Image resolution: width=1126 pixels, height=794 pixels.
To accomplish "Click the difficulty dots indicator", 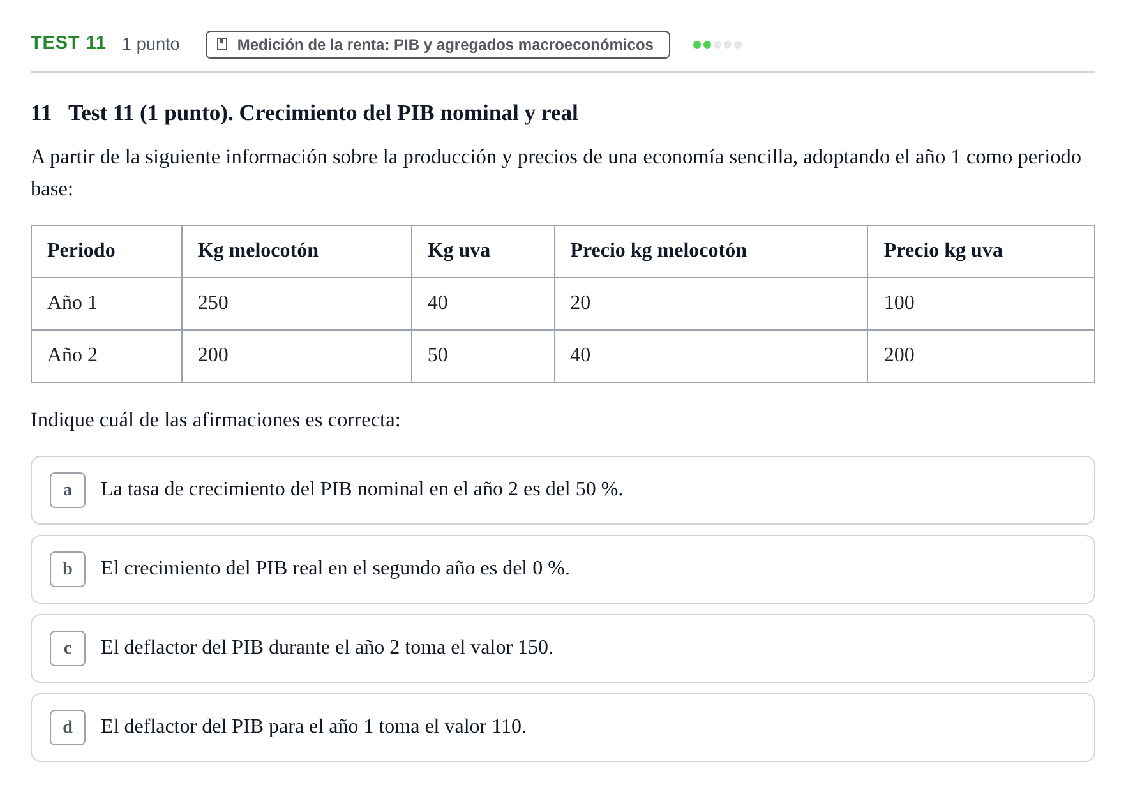I will (717, 45).
